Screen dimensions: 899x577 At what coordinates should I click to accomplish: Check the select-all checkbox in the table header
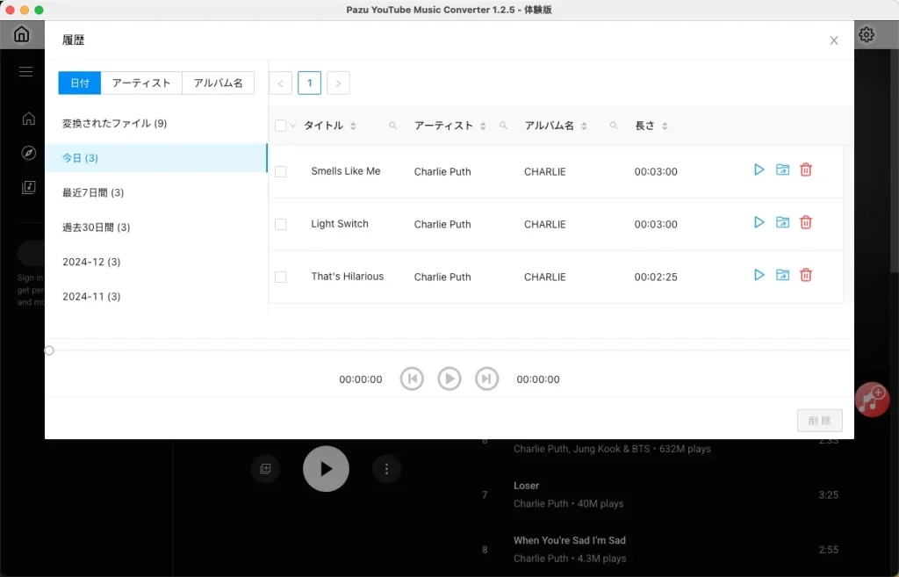[x=279, y=126]
